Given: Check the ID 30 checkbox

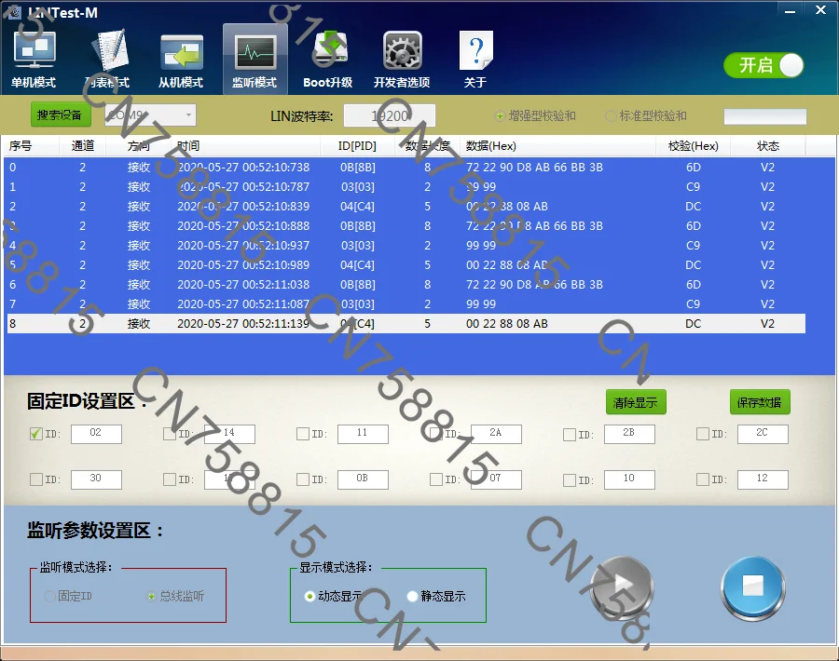Looking at the screenshot, I should pyautogui.click(x=35, y=479).
